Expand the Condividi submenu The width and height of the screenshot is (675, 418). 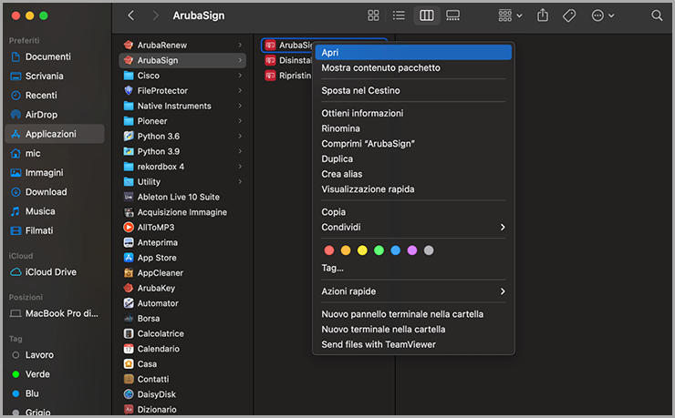click(x=413, y=228)
